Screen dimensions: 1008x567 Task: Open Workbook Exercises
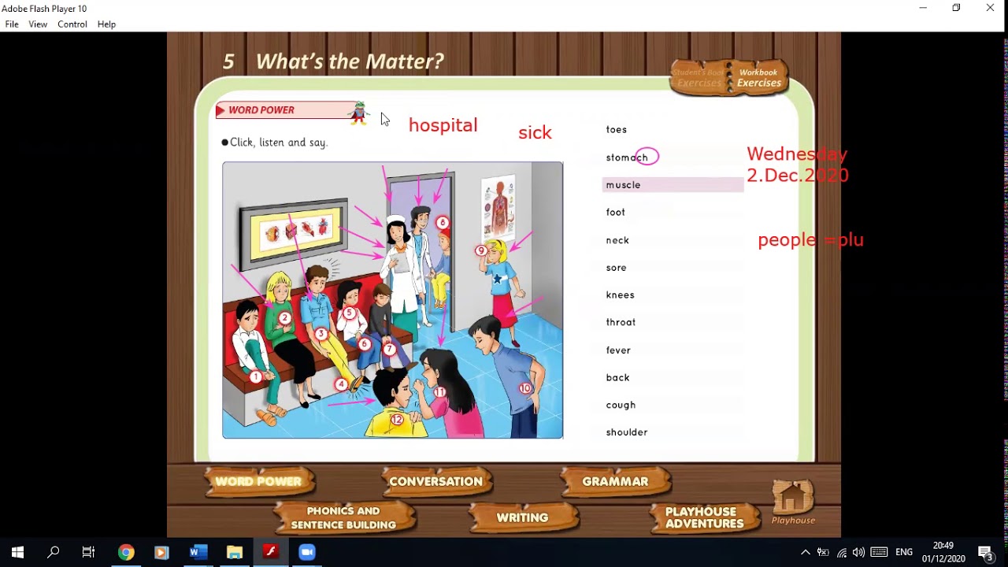759,78
